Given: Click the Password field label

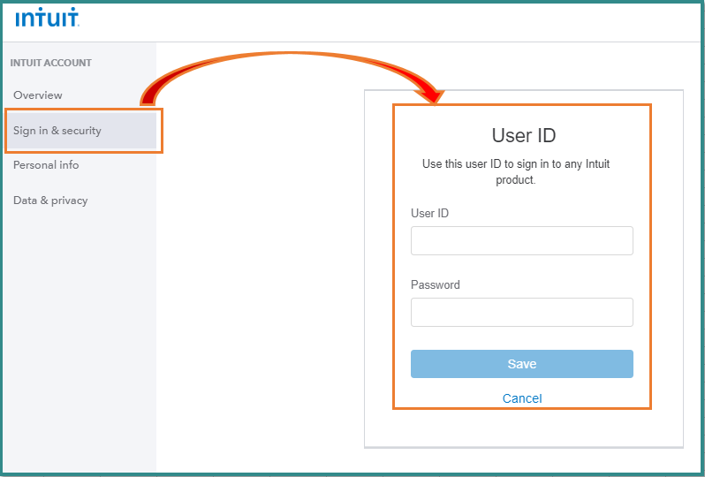Looking at the screenshot, I should pos(435,284).
